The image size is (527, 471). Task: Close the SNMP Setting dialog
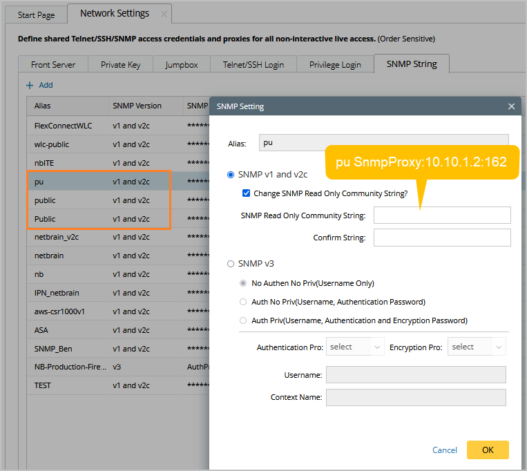[x=511, y=106]
